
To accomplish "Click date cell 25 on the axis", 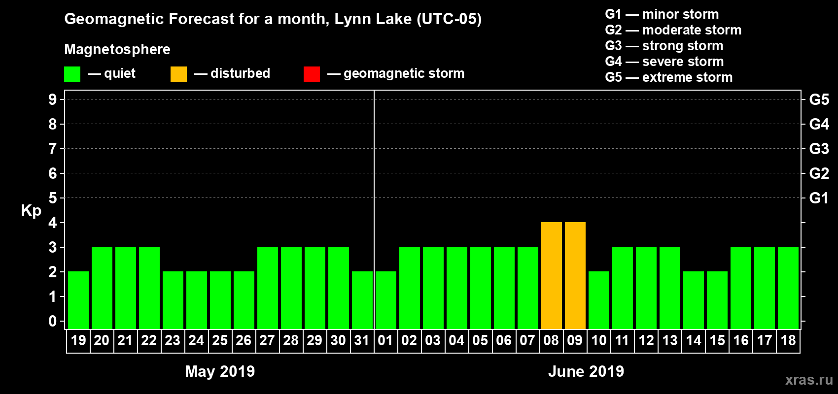I will click(220, 341).
